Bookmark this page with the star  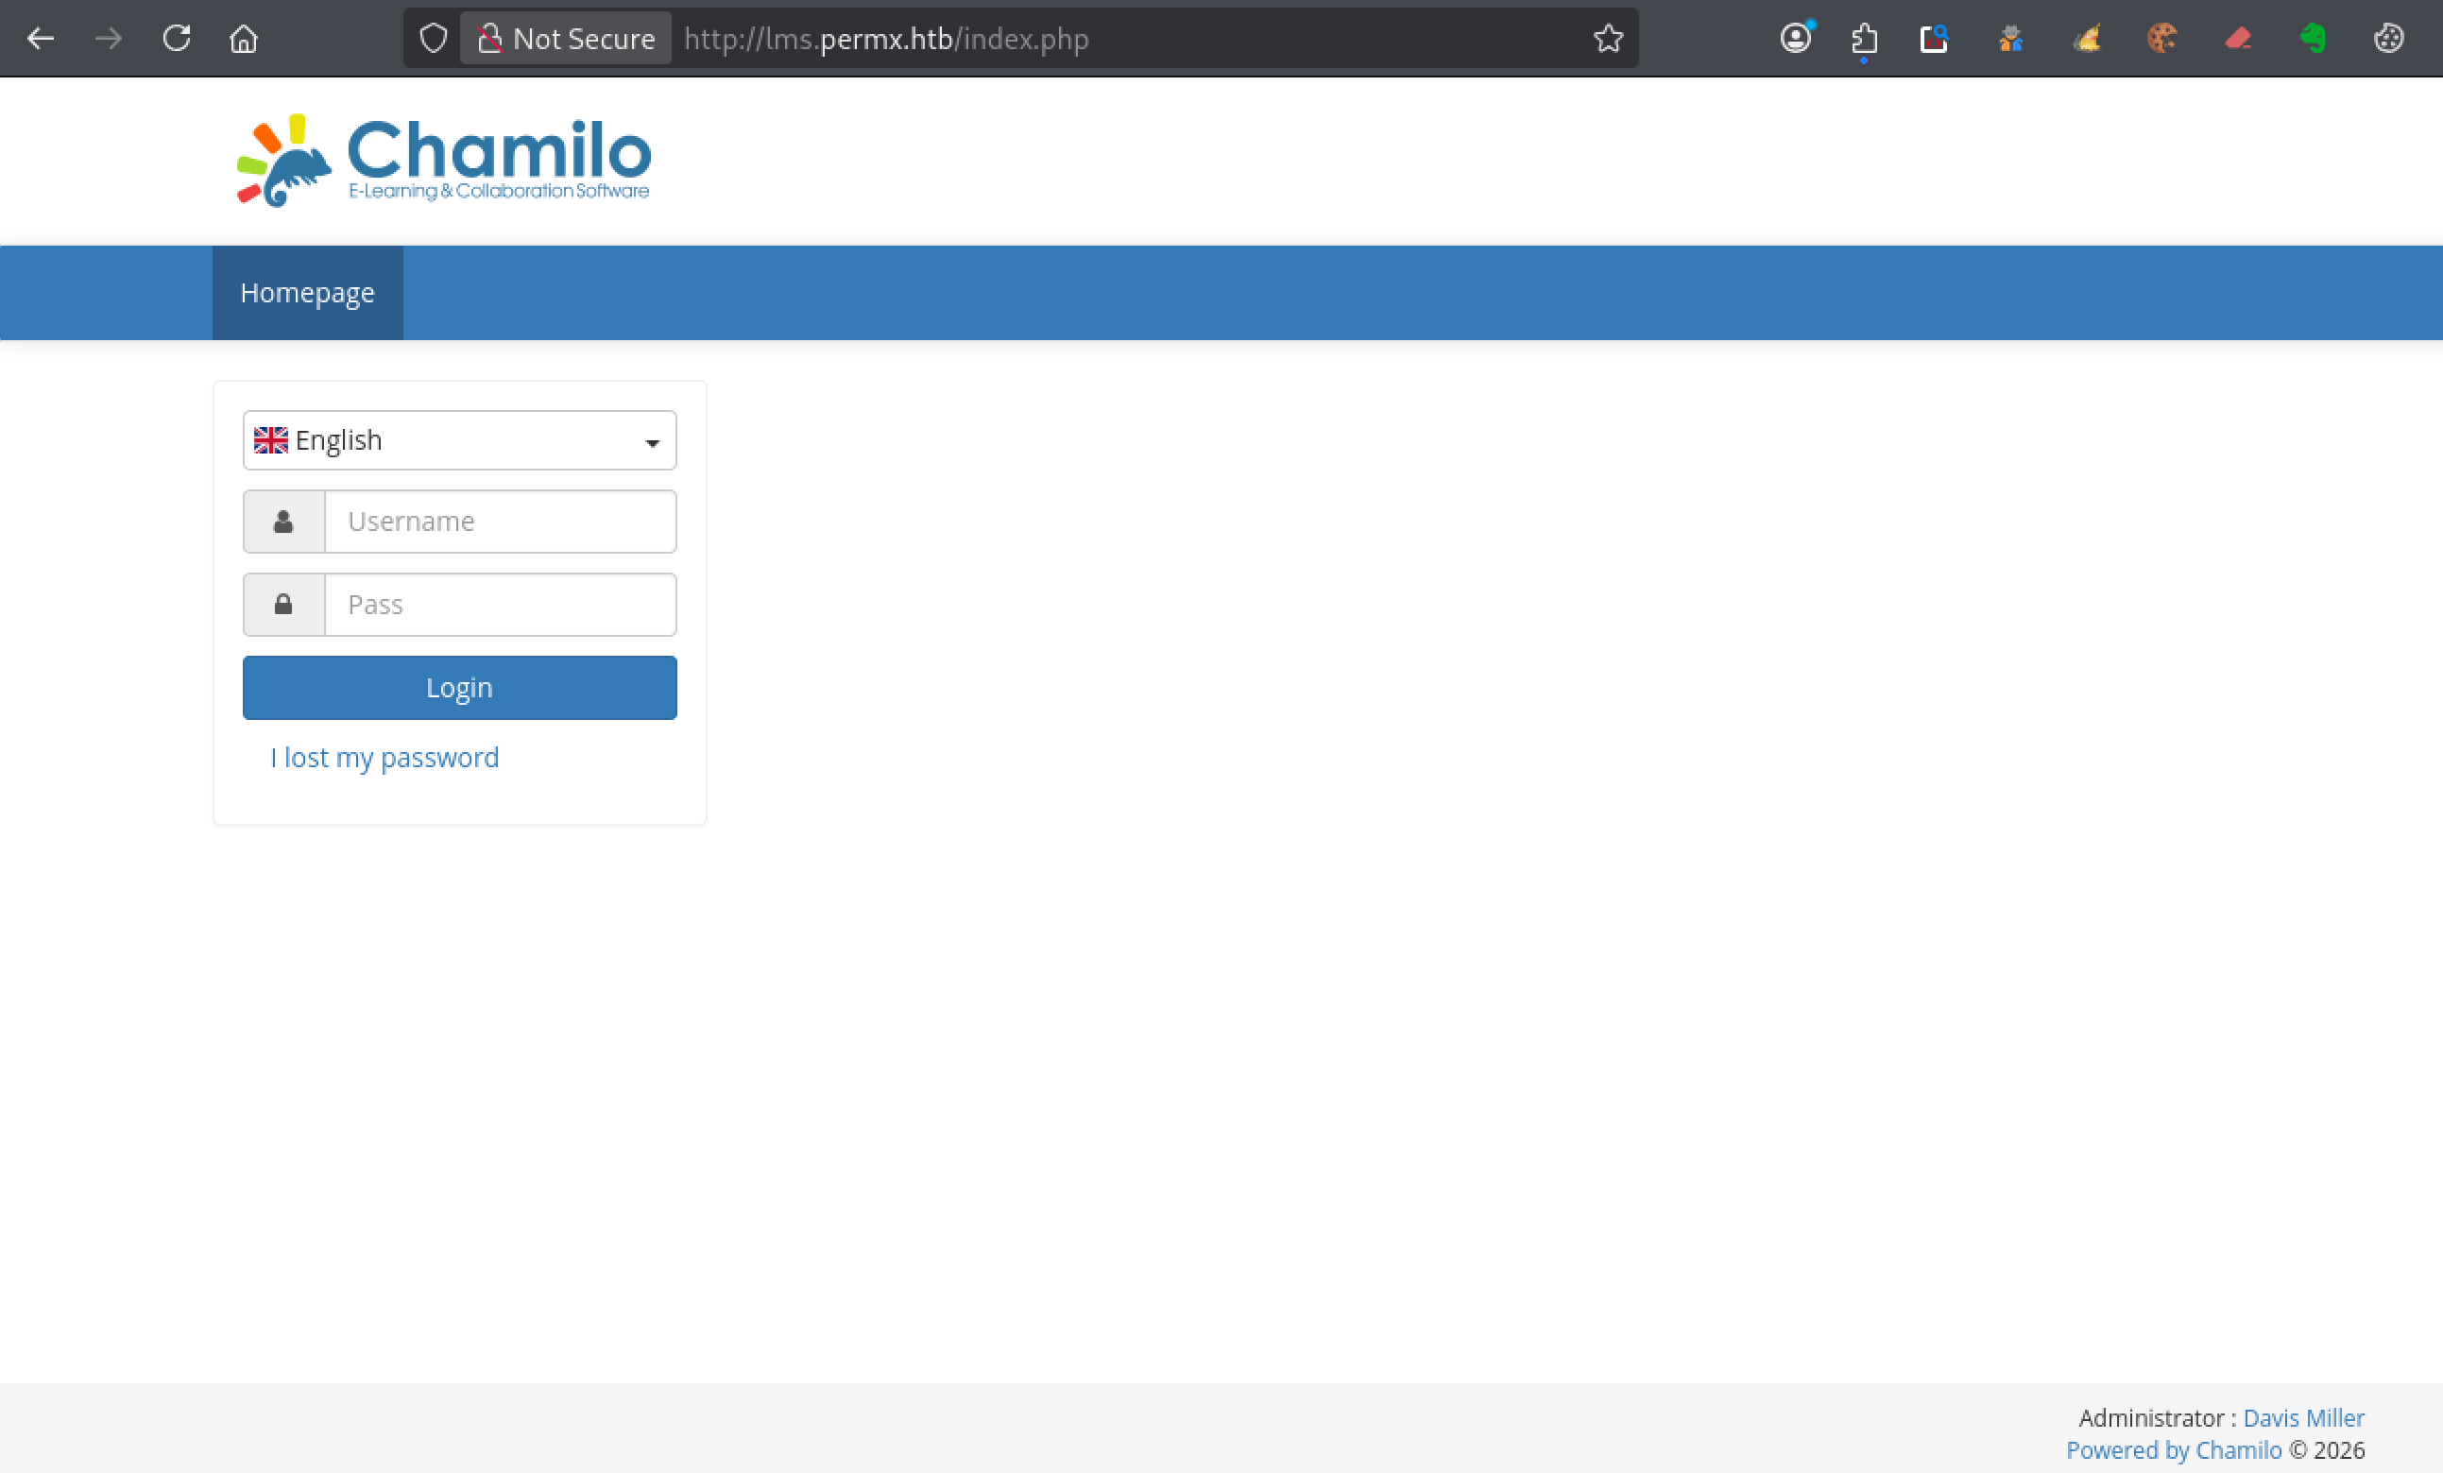1608,39
